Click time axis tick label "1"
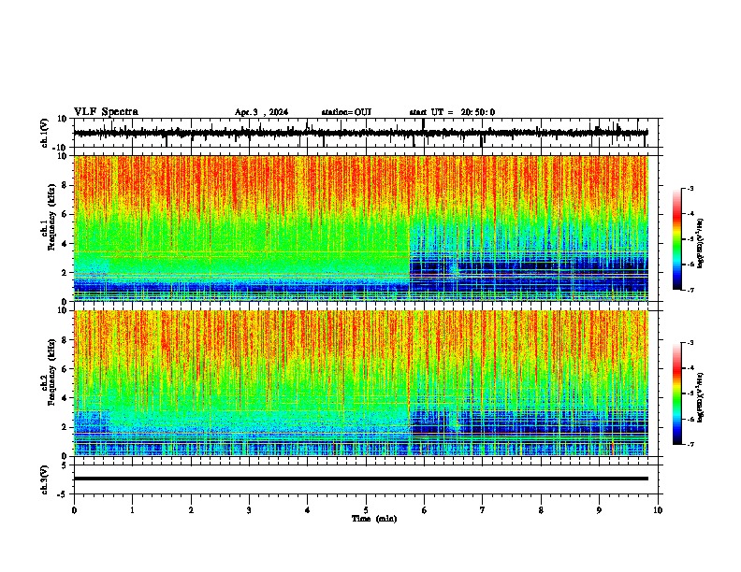The width and height of the screenshot is (741, 572). (x=132, y=510)
